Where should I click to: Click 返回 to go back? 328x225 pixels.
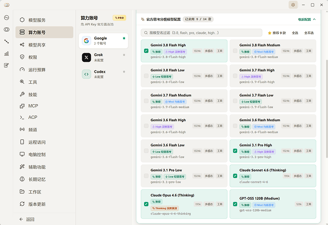(27, 219)
